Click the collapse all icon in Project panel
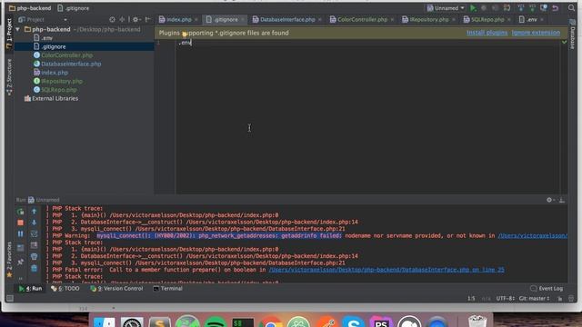This screenshot has height=327, width=582. (122, 19)
